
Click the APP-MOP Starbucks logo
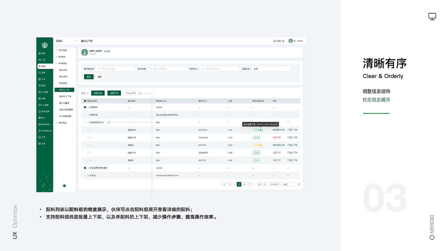pyautogui.click(x=85, y=53)
